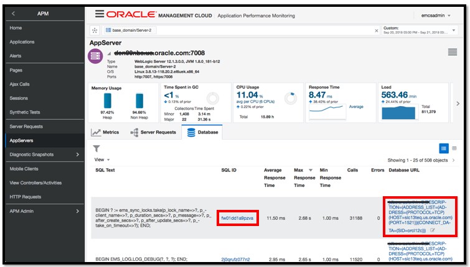Image resolution: width=470 pixels, height=267 pixels.
Task: Click the Heap memory usage bar
Action: point(107,101)
